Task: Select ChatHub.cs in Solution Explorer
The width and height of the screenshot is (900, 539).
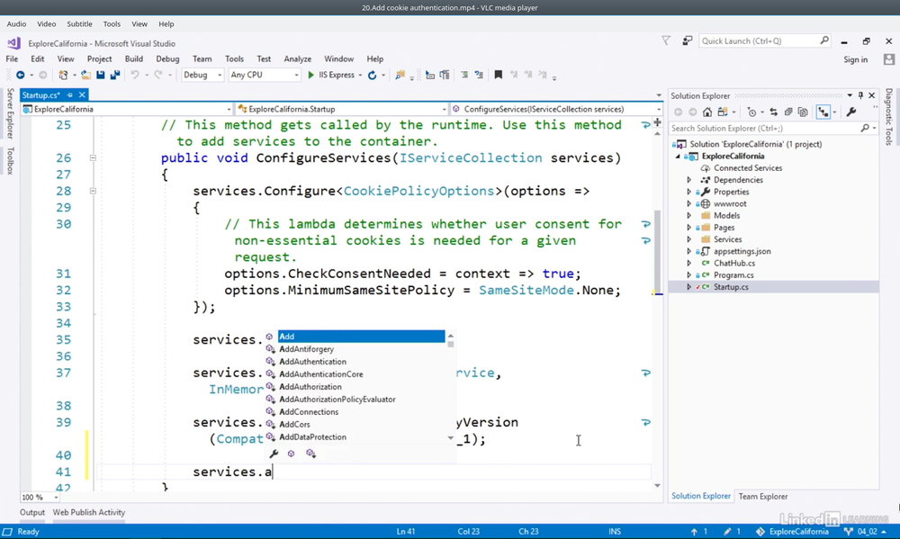Action: click(x=734, y=263)
